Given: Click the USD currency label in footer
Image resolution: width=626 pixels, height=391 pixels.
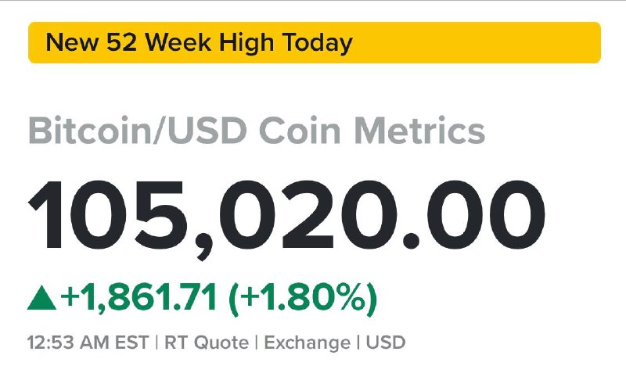Looking at the screenshot, I should [x=386, y=343].
